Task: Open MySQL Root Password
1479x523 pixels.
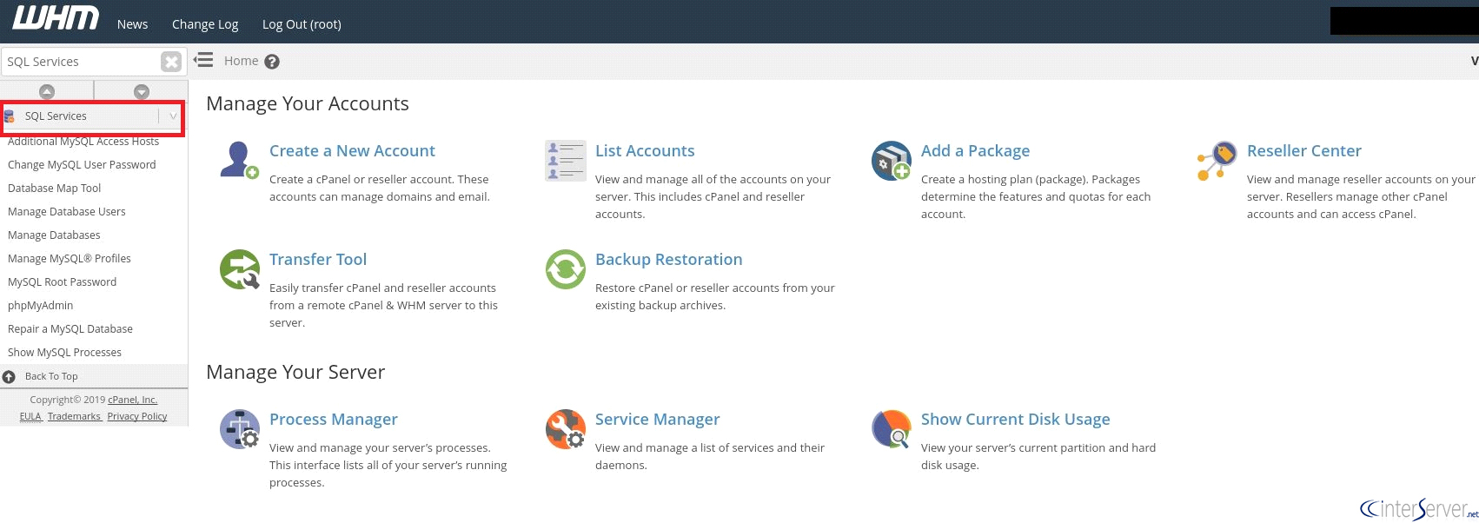Action: tap(62, 282)
